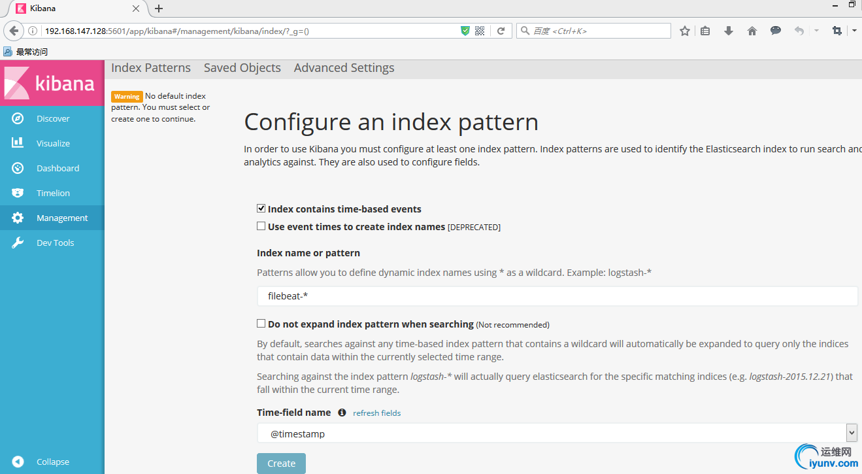
Task: Expand the dropdown beside the screenshot crop icon
Action: click(x=854, y=31)
